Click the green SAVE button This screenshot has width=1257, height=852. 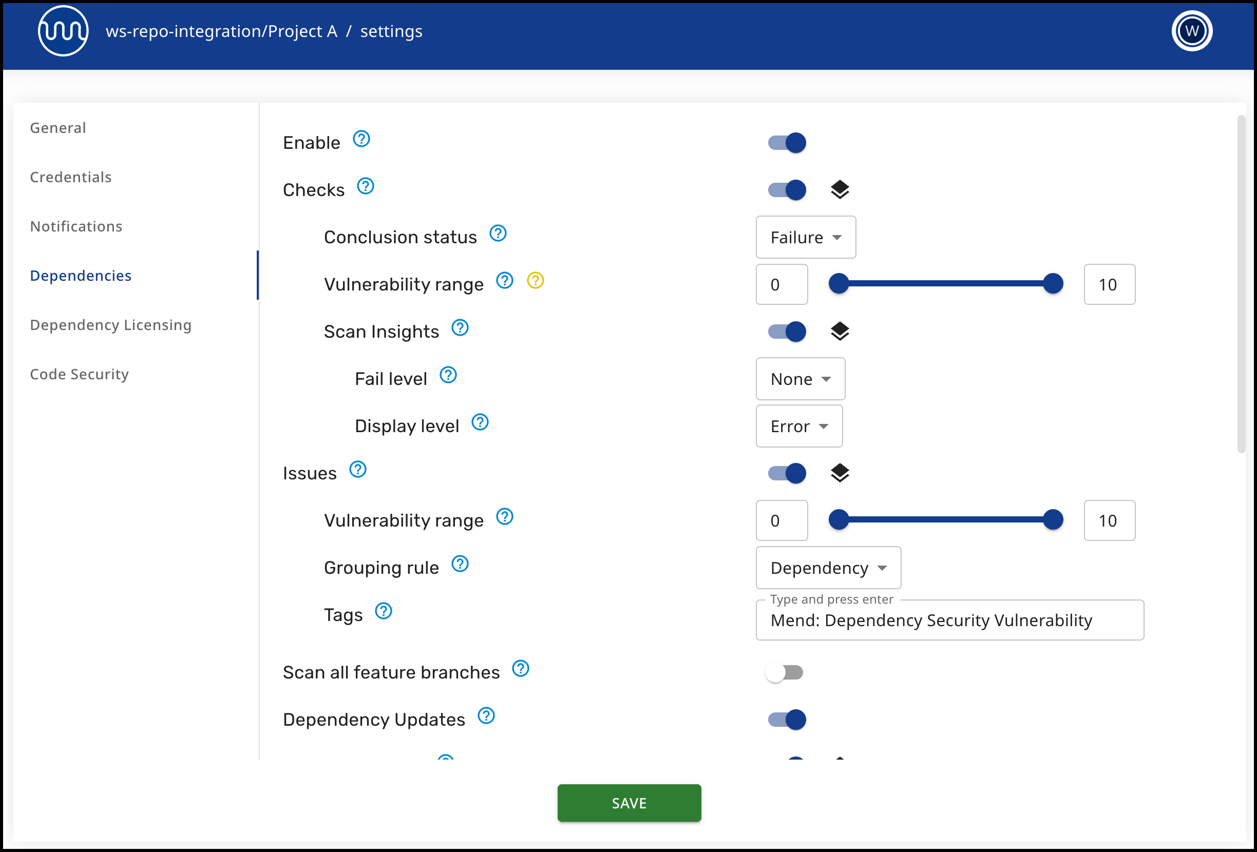click(629, 803)
